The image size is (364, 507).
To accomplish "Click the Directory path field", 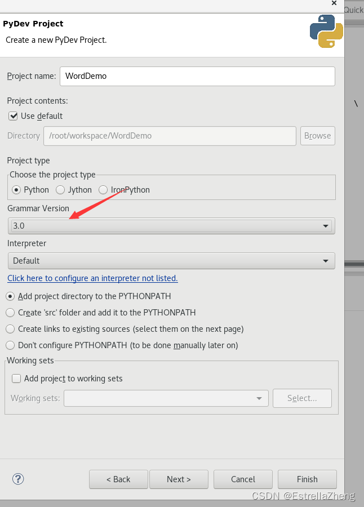I will click(x=170, y=136).
